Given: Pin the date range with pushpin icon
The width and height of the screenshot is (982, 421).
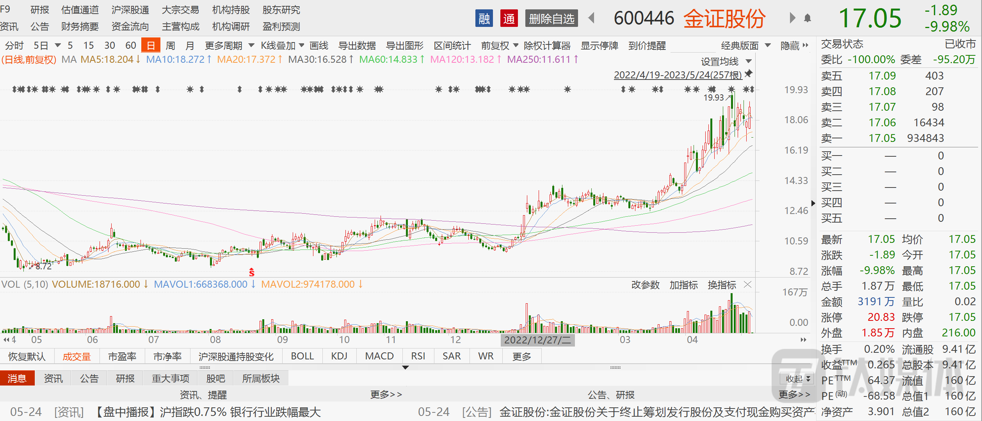Looking at the screenshot, I should coord(749,74).
